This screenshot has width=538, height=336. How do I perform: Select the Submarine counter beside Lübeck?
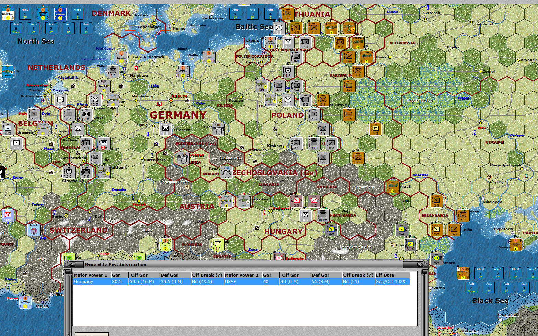[x=121, y=57]
